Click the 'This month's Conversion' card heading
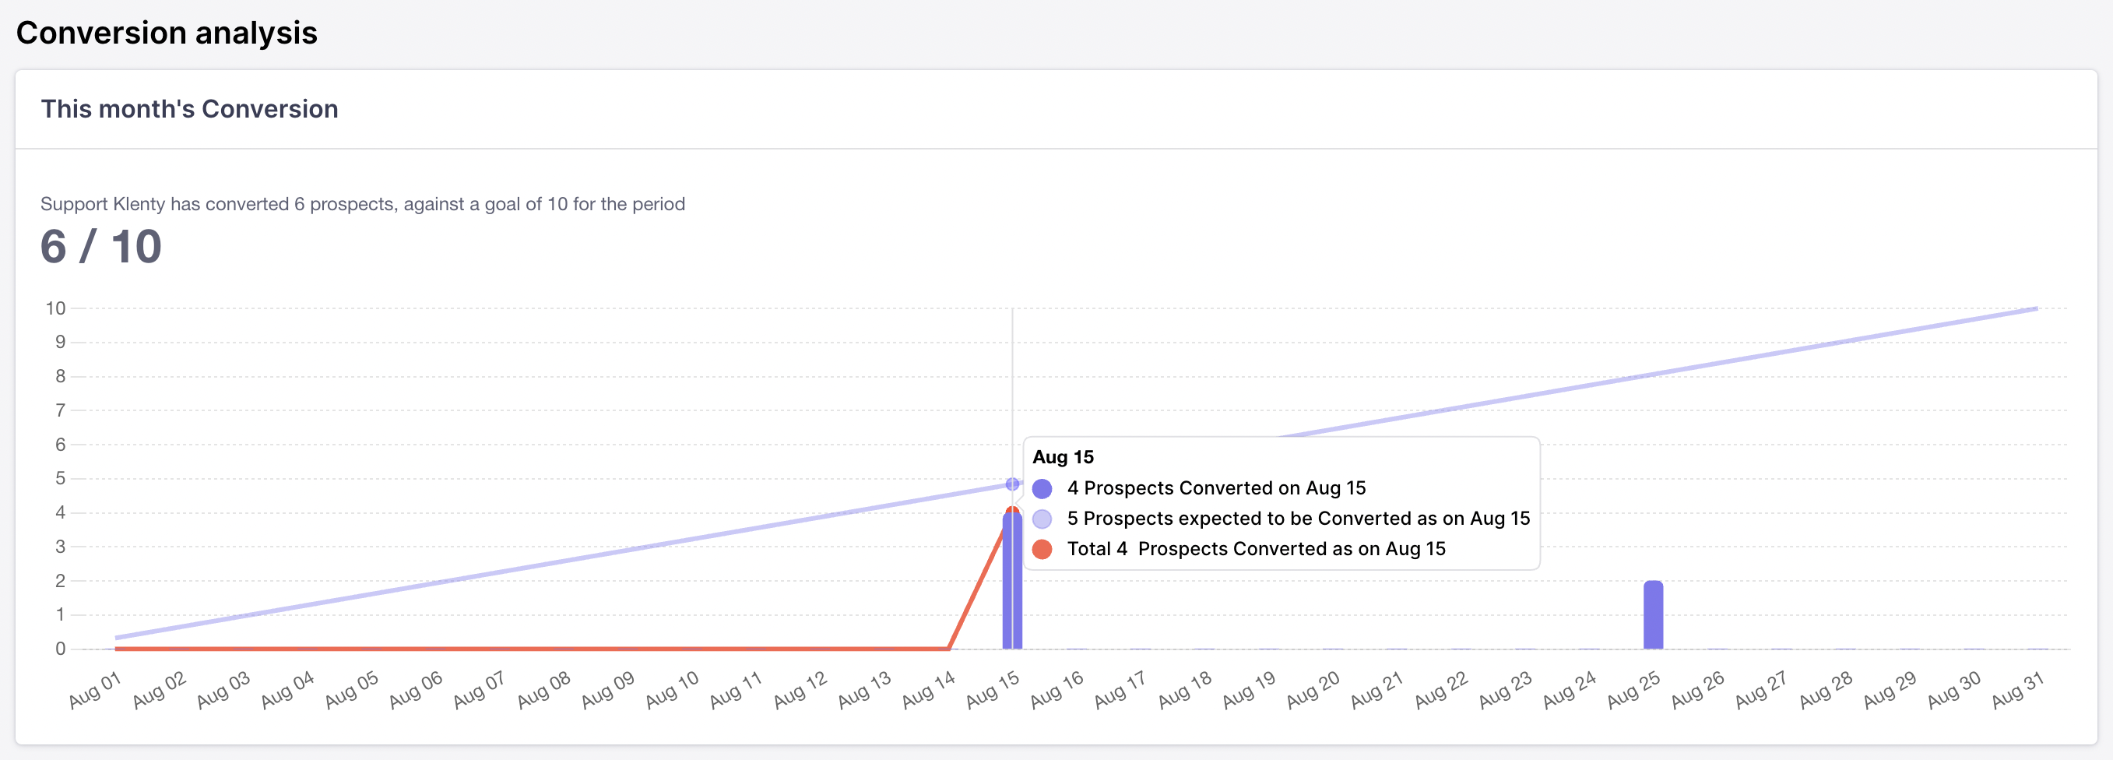Screen dimensions: 2113x760 pos(189,109)
